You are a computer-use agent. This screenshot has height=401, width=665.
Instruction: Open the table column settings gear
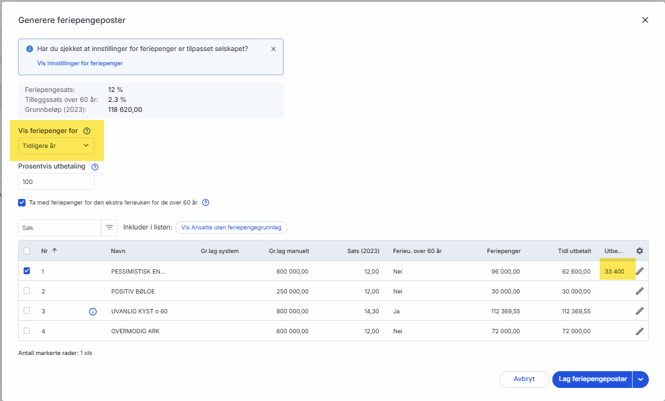(x=639, y=251)
